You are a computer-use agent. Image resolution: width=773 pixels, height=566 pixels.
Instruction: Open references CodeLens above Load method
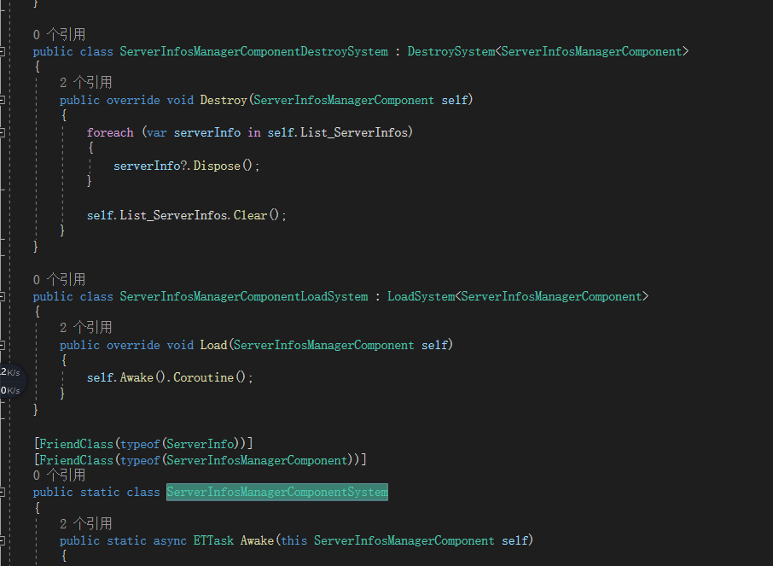tap(86, 328)
